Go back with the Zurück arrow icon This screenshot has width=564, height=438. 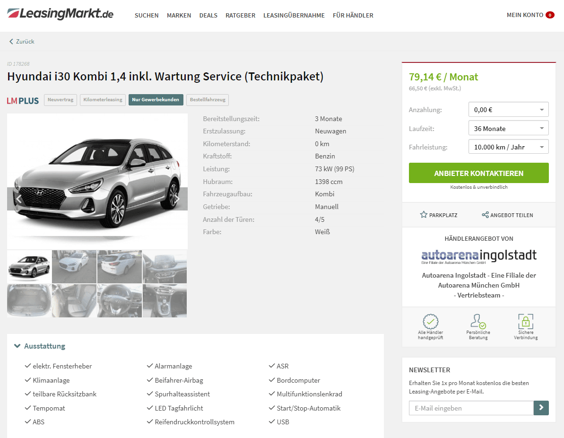[x=11, y=42]
